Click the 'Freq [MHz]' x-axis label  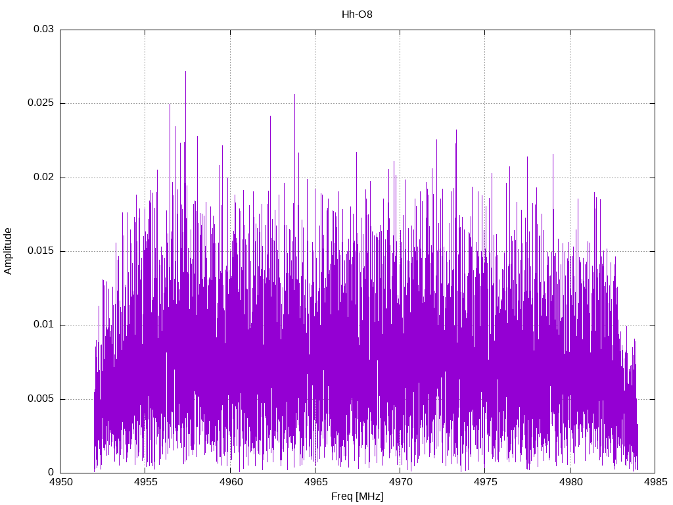(357, 496)
